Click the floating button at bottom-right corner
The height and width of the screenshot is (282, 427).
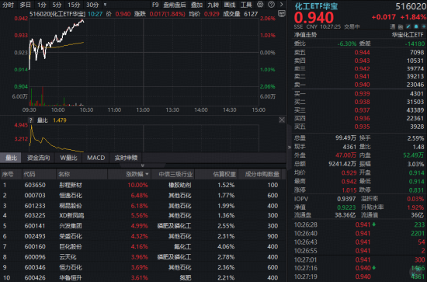point(417,271)
